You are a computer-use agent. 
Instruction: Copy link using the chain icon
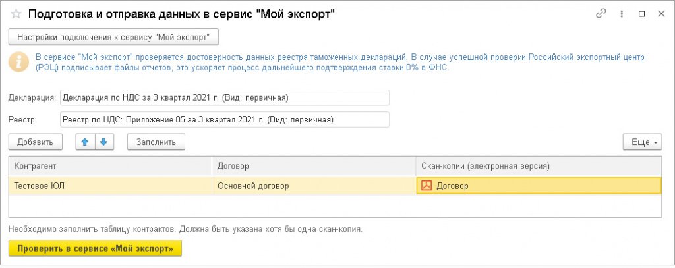[601, 14]
